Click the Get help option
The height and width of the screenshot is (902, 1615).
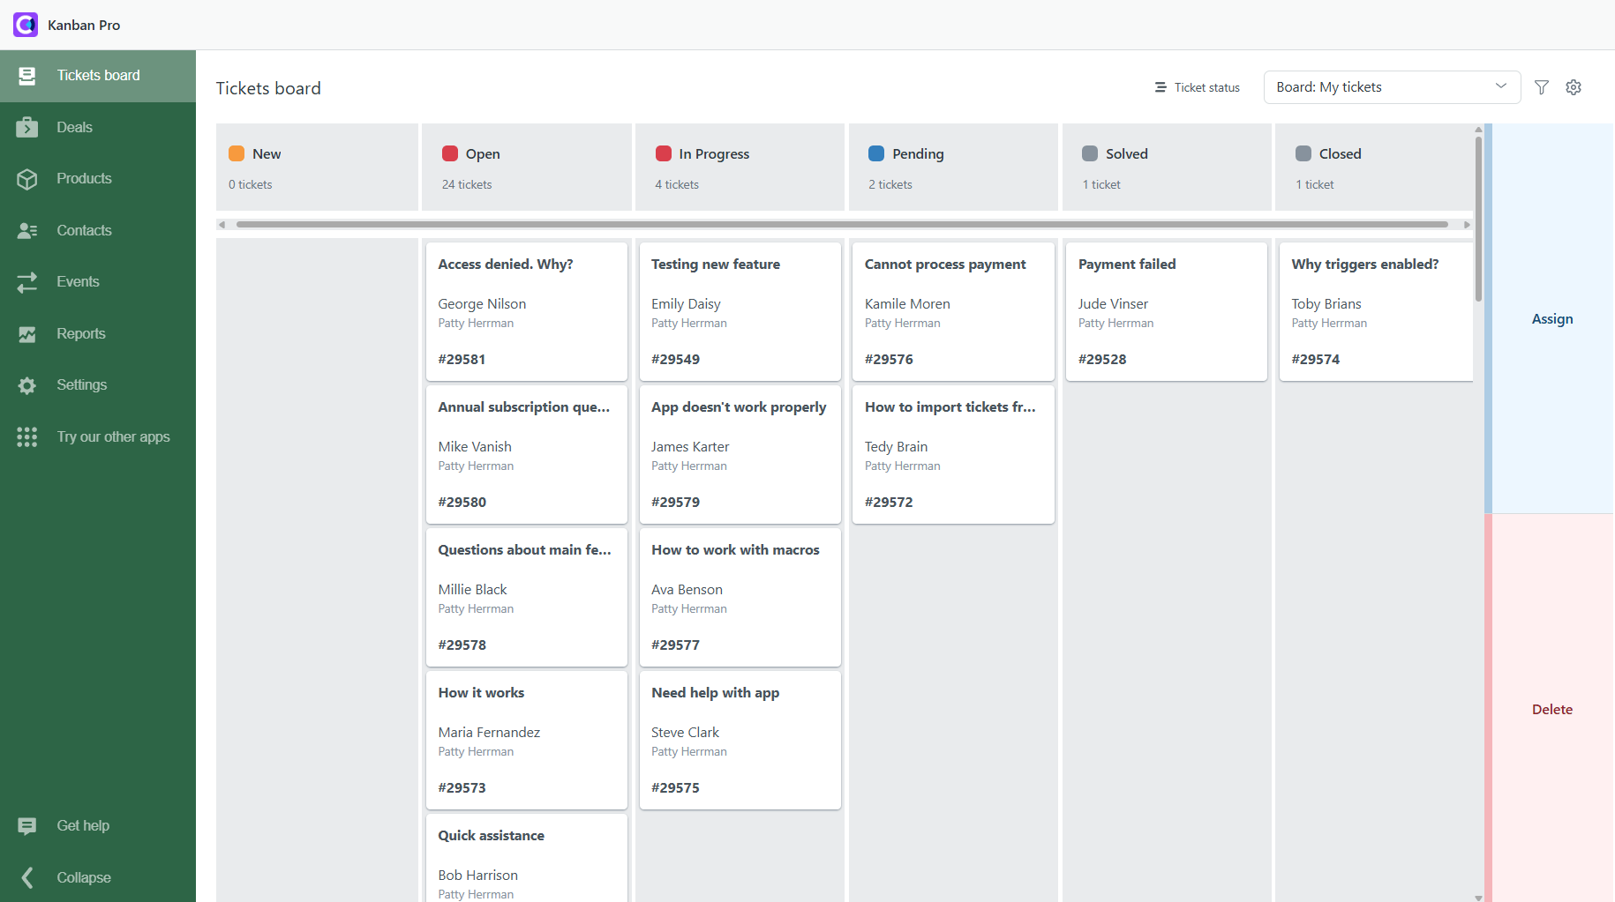click(x=82, y=825)
